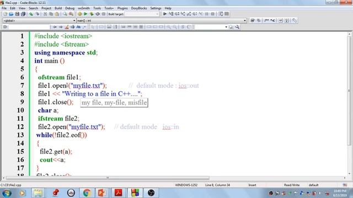Screen dimensions: 353x198
Task: Build the project with the gear icon
Action: pyautogui.click(x=79, y=14)
